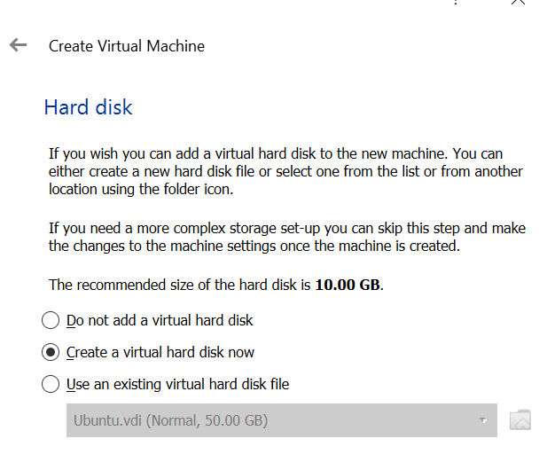Click the 'Do not add a virtual hard disk' label text
547x454 pixels.
(160, 320)
